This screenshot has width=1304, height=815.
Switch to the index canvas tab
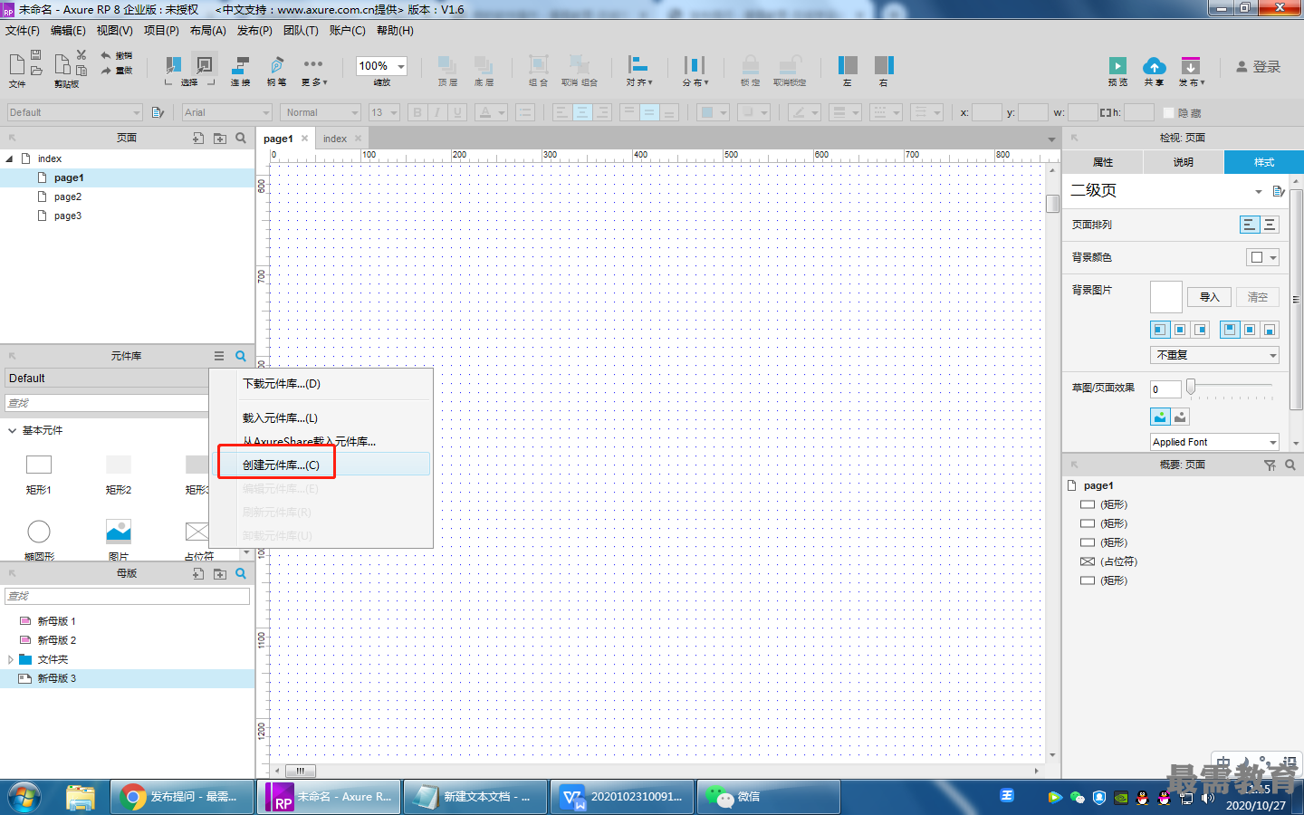[x=335, y=139]
